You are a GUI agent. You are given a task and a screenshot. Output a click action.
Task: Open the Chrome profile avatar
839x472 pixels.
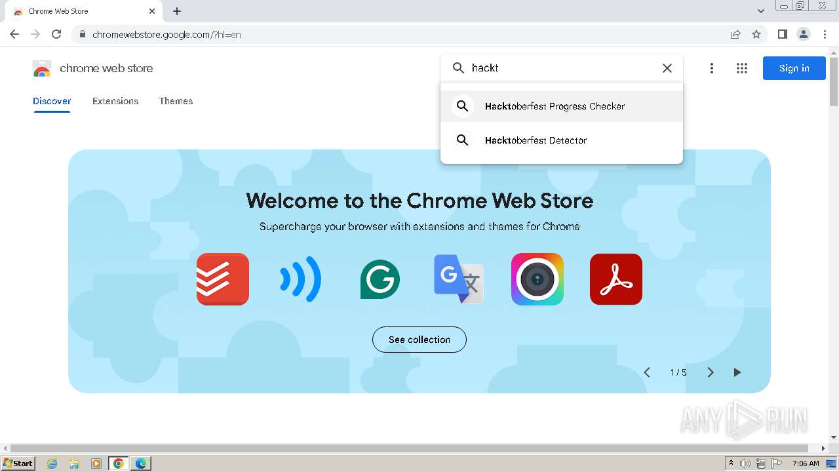coord(804,34)
